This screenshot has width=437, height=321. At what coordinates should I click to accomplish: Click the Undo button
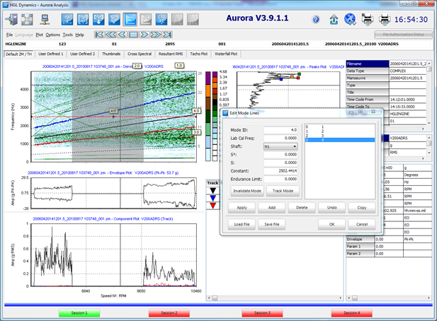point(332,207)
